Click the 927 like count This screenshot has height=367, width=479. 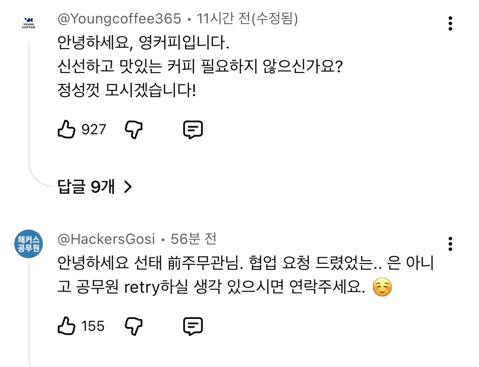[94, 129]
